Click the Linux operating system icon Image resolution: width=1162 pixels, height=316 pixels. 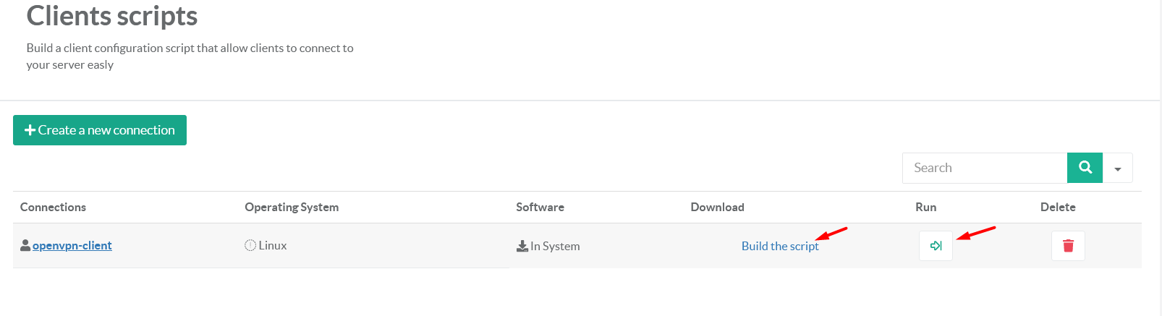point(250,245)
